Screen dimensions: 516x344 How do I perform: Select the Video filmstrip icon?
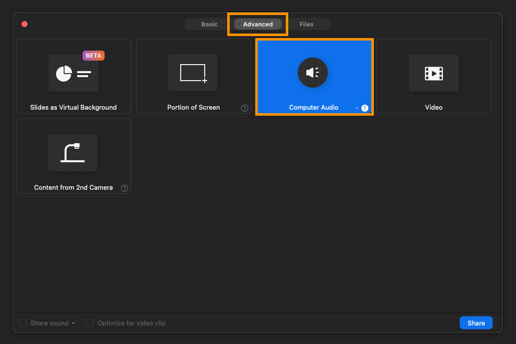(433, 74)
